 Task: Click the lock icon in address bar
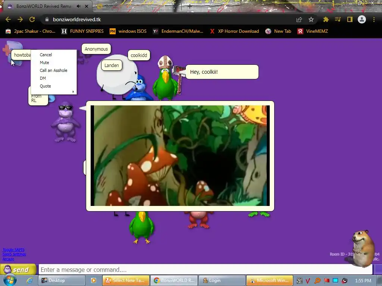[x=47, y=19]
